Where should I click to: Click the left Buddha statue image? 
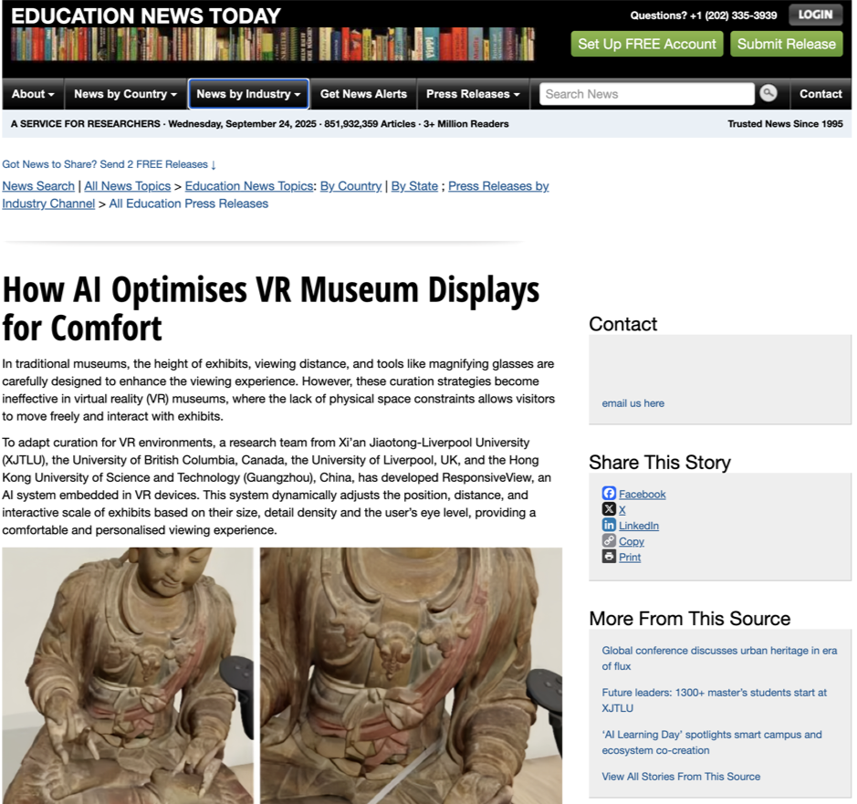pos(128,675)
